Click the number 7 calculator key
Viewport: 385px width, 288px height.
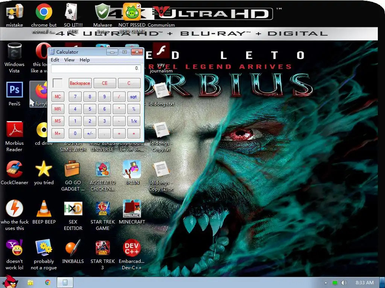75,96
